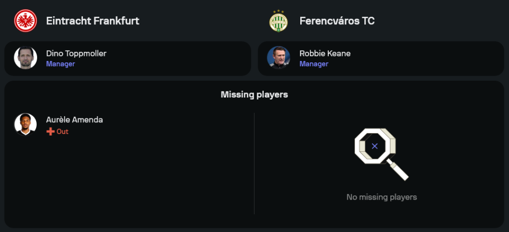Click the Eintracht Frankfurt club crest
This screenshot has height=232, width=509.
pos(25,21)
